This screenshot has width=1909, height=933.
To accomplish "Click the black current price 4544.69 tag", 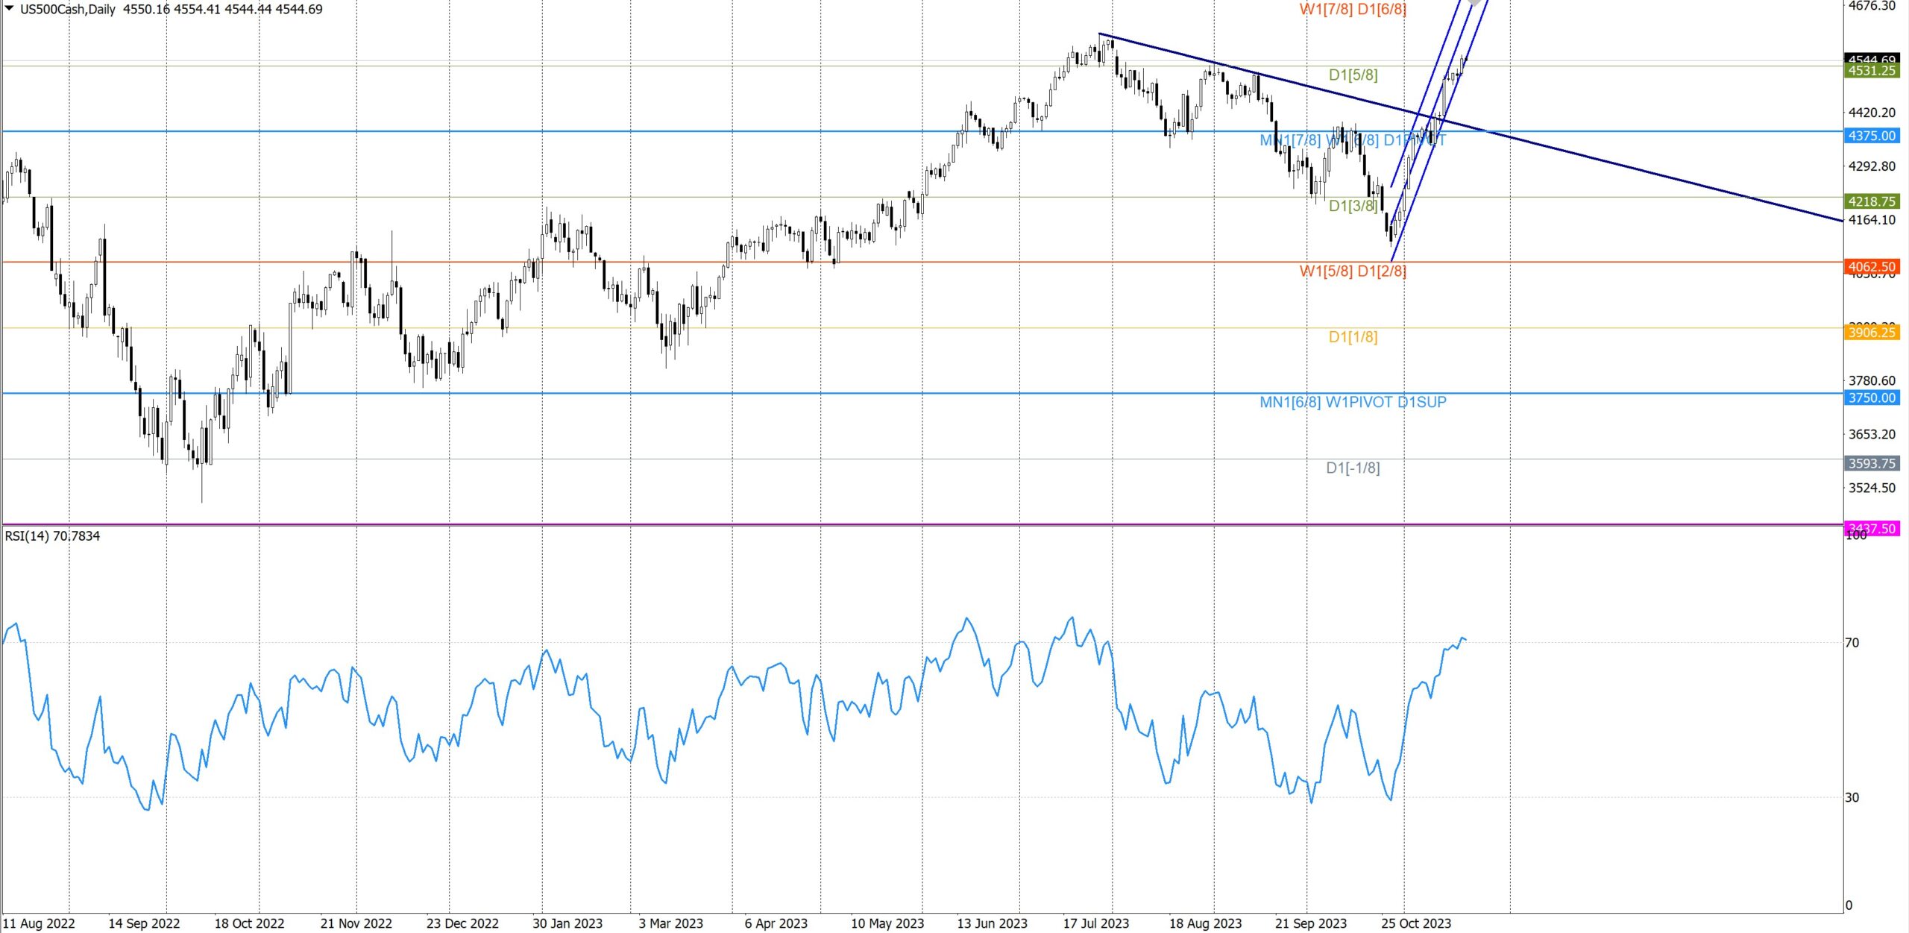I will (x=1871, y=57).
